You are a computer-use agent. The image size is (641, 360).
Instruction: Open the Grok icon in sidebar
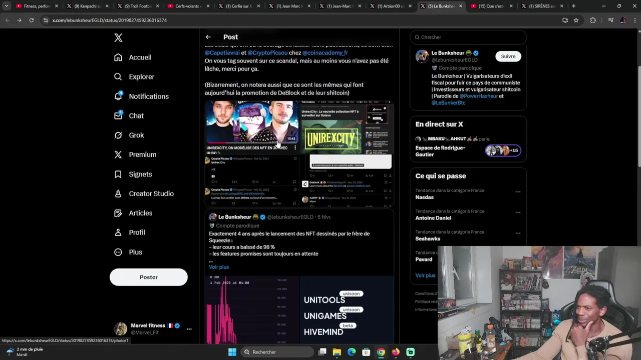tap(118, 135)
